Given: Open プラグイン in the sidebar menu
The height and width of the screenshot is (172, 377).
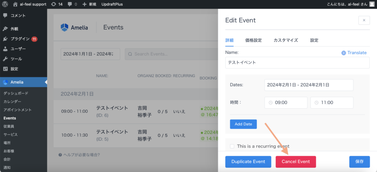Looking at the screenshot, I should pyautogui.click(x=20, y=39).
